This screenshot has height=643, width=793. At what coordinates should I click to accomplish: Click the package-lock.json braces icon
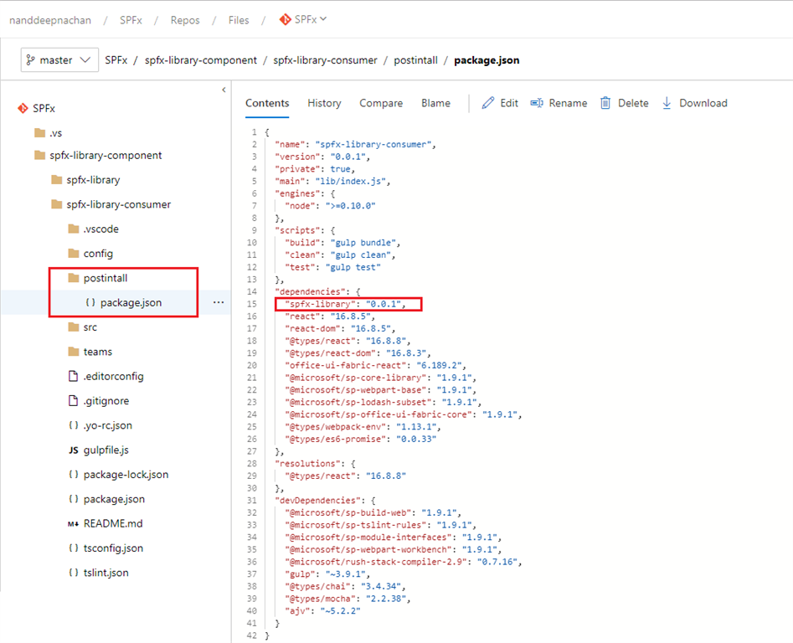pos(74,474)
